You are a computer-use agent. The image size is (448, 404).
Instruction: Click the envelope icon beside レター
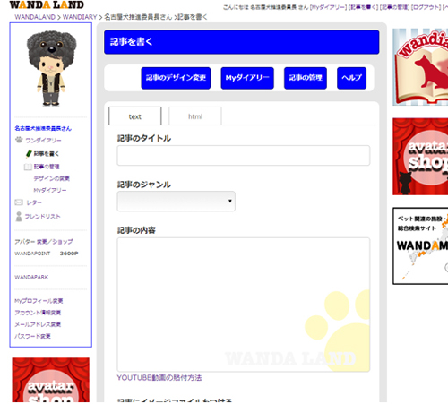[19, 202]
